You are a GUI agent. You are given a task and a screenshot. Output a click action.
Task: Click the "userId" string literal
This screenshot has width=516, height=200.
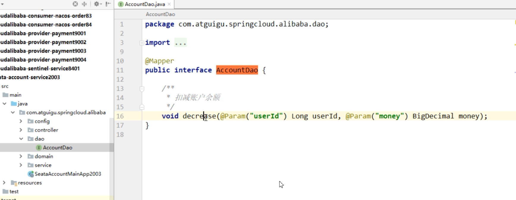tap(266, 116)
